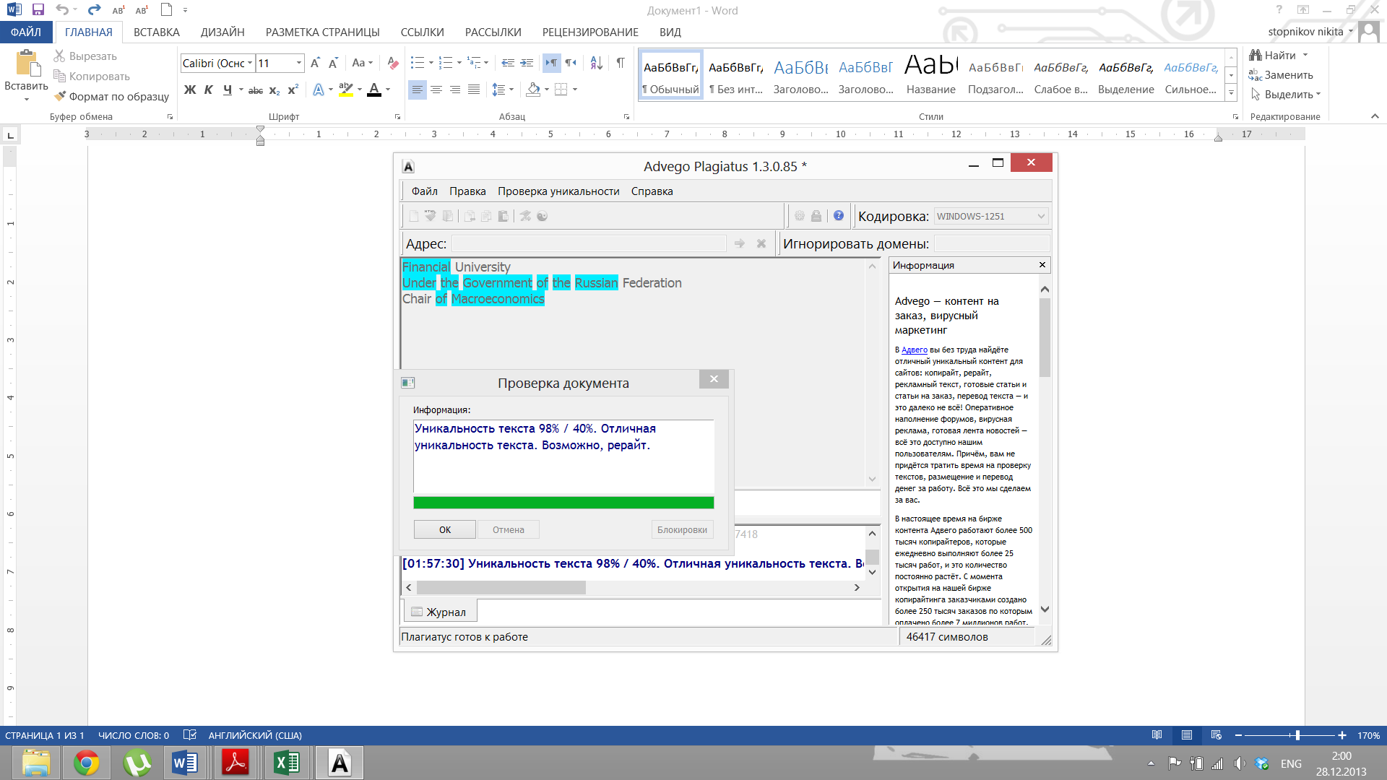The height and width of the screenshot is (780, 1387).
Task: Center-align the paragraph
Action: click(x=436, y=90)
